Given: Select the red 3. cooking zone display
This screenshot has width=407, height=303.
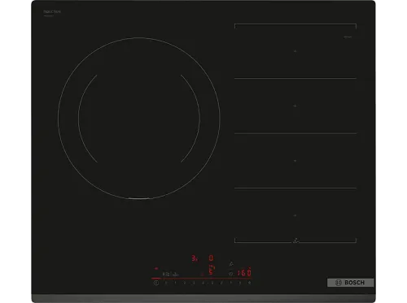Looking at the screenshot, I should 195,258.
